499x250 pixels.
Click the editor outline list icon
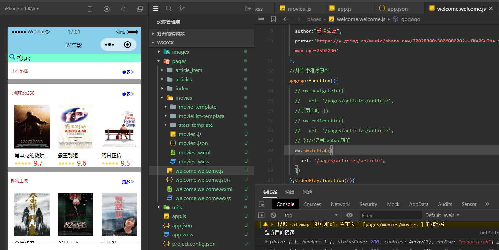pyautogui.click(x=261, y=19)
